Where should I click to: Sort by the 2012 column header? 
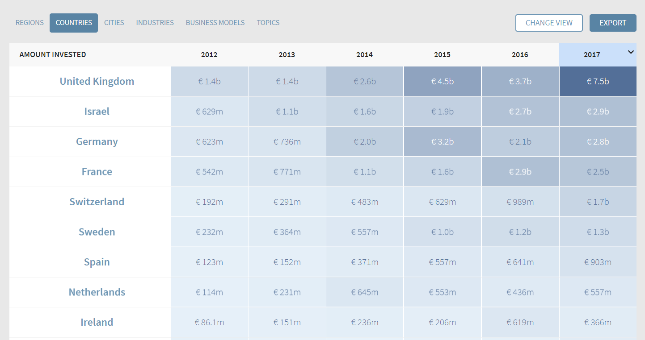pos(209,55)
